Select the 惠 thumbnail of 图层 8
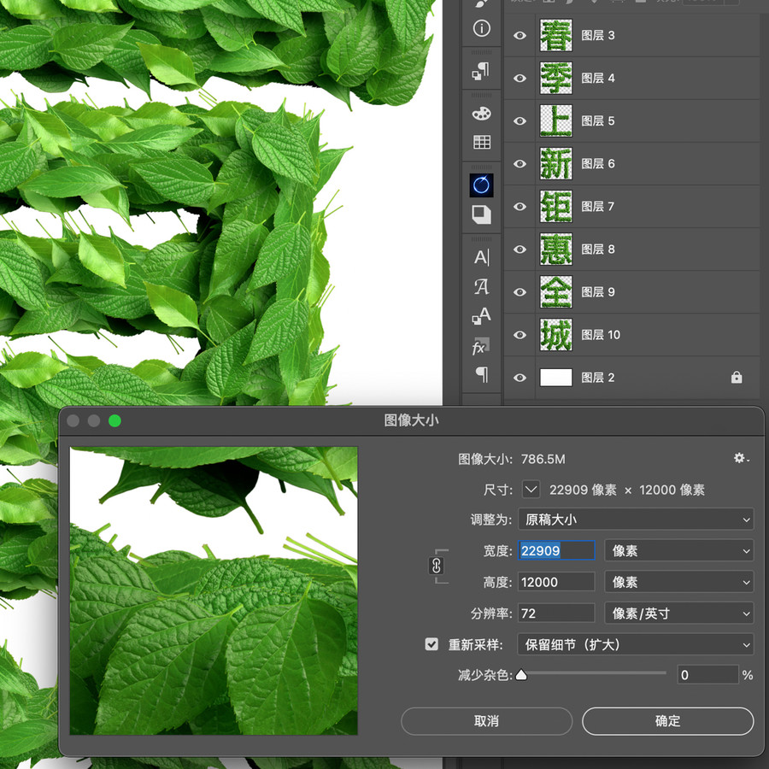Screen dimensions: 769x769 pyautogui.click(x=555, y=249)
